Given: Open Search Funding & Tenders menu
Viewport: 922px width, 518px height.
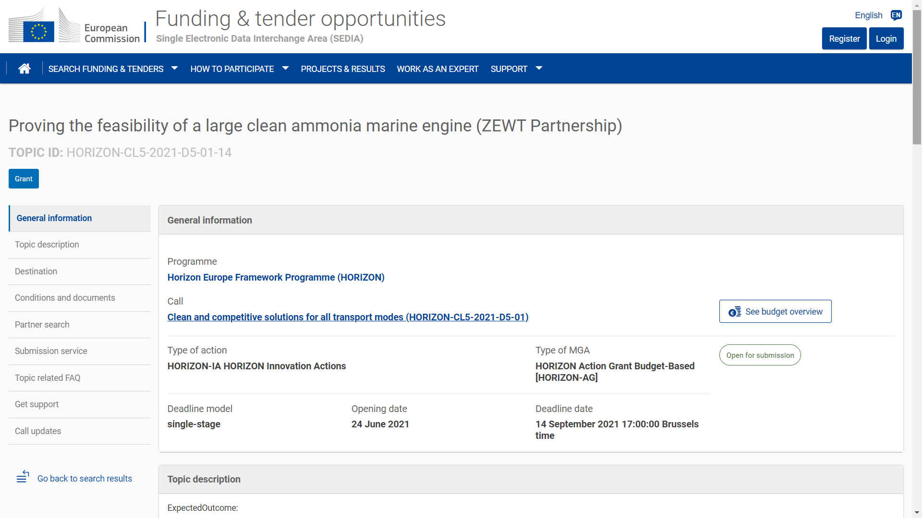Looking at the screenshot, I should [x=106, y=69].
